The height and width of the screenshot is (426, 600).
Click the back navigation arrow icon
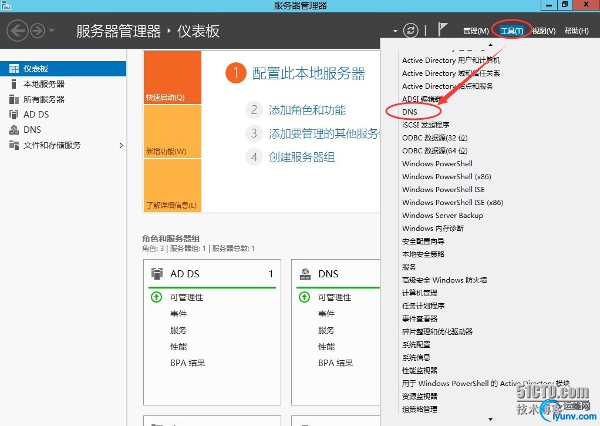click(x=18, y=31)
